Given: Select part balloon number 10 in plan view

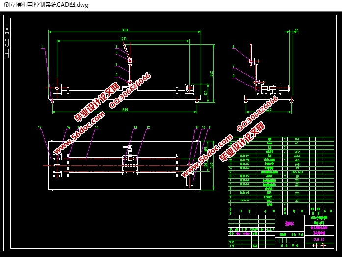Looking at the screenshot, I should click(204, 127).
